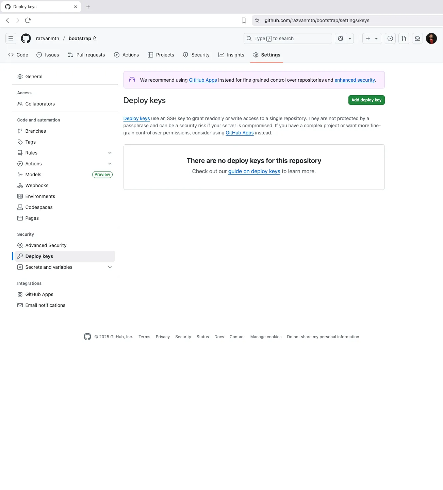Click the GitHub logo home icon
The height and width of the screenshot is (490, 443).
click(26, 38)
